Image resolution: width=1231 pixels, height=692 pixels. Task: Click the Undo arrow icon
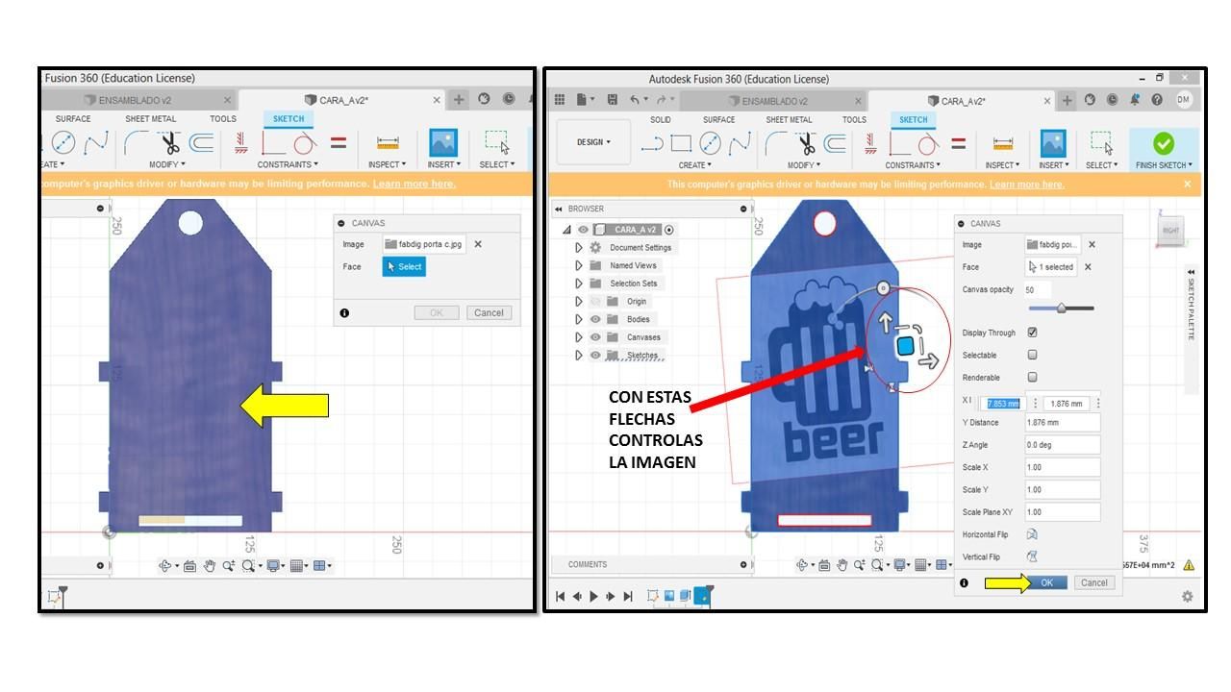[x=635, y=100]
